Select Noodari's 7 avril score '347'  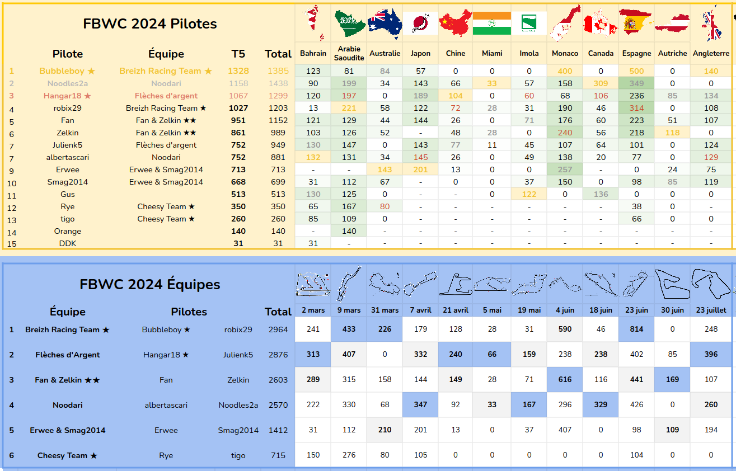click(x=420, y=405)
